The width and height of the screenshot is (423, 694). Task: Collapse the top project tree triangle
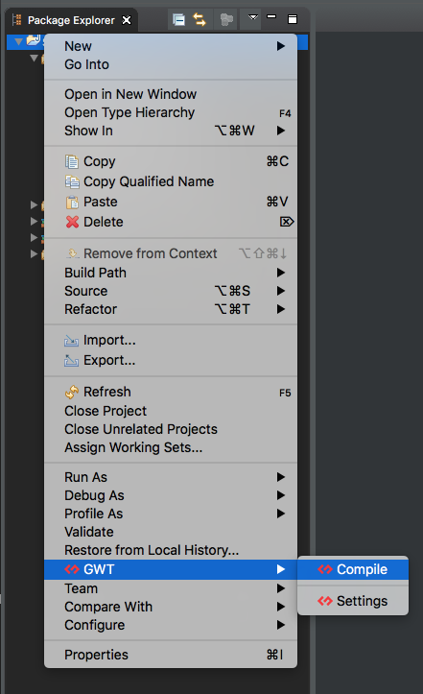(18, 41)
